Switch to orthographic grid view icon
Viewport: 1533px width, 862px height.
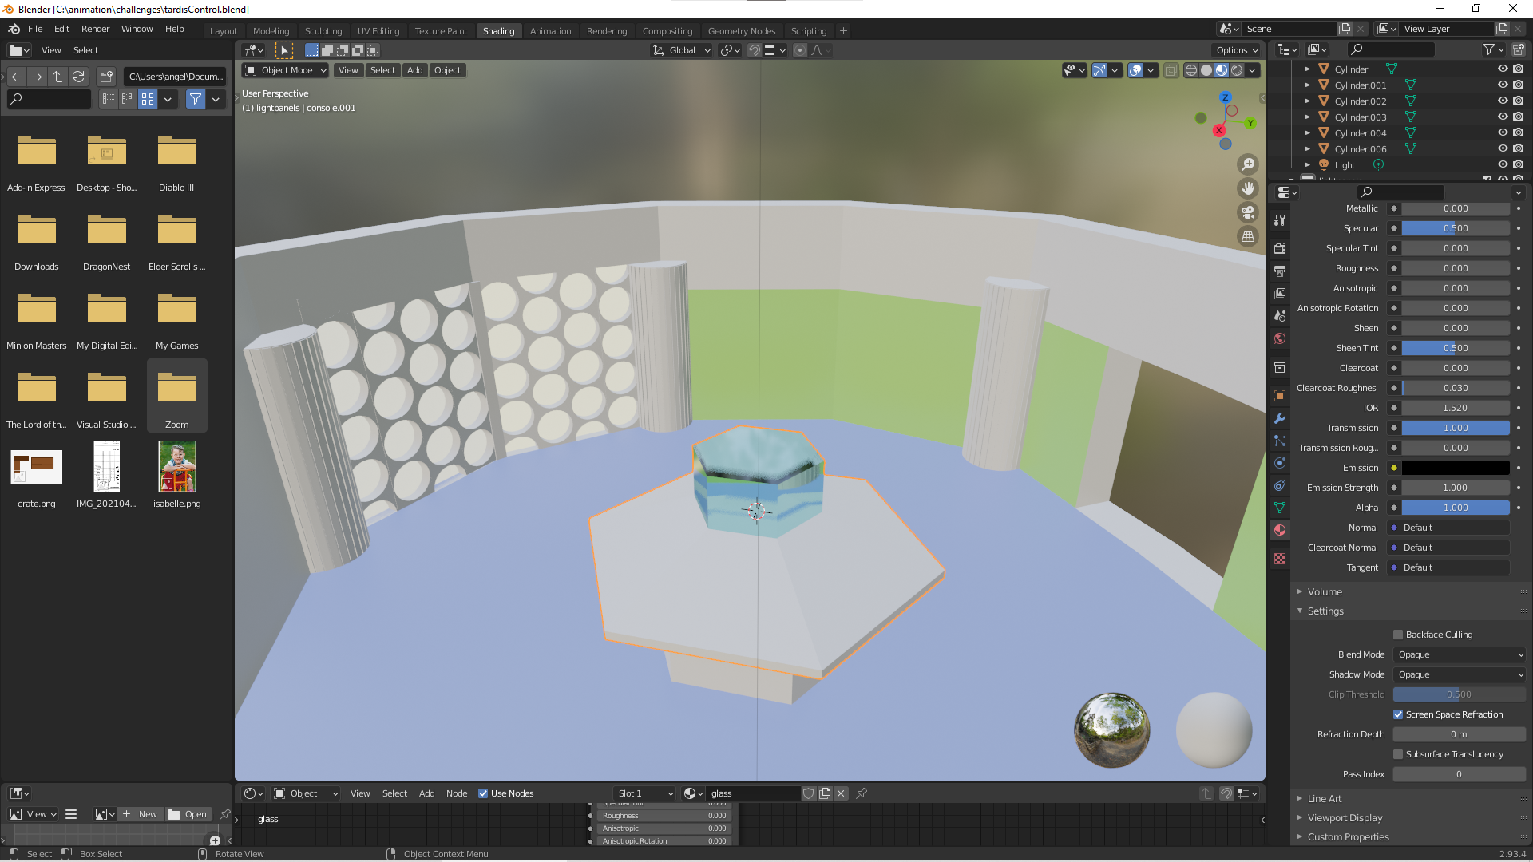[1247, 236]
